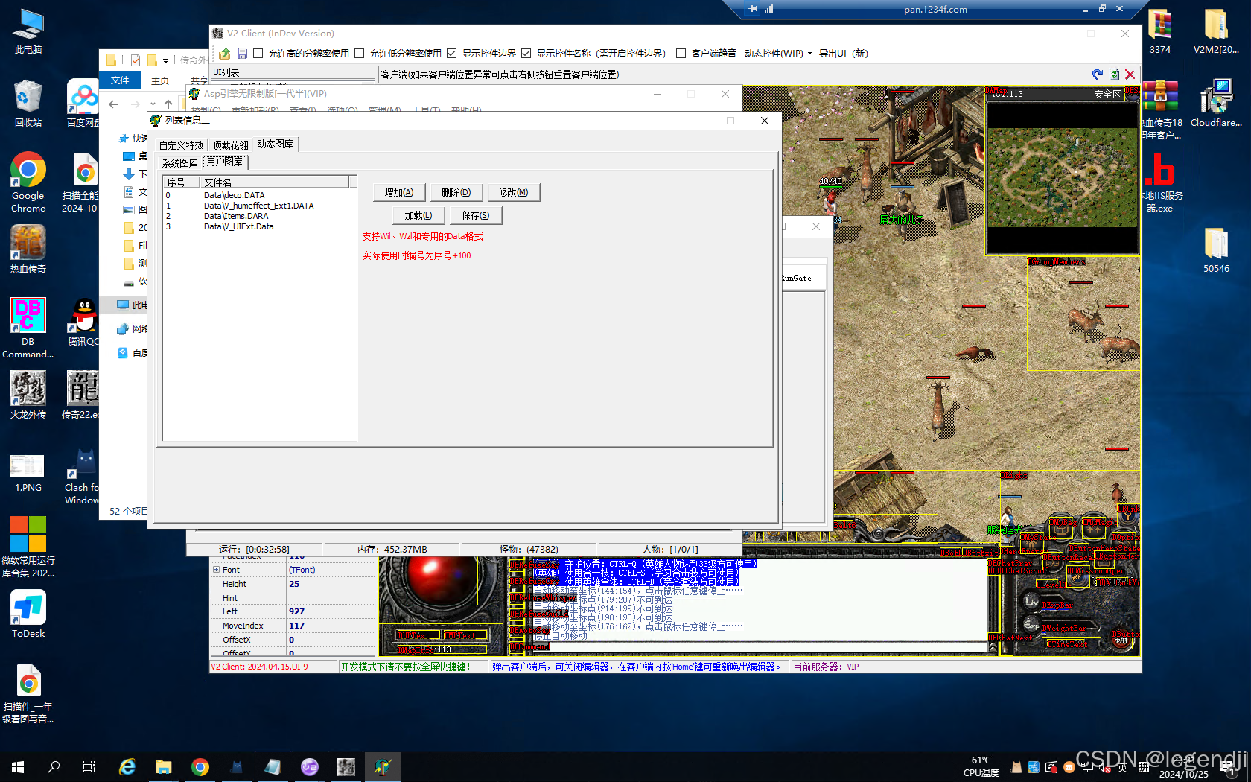
Task: Click back arrow in File Explorer window
Action: (x=113, y=104)
